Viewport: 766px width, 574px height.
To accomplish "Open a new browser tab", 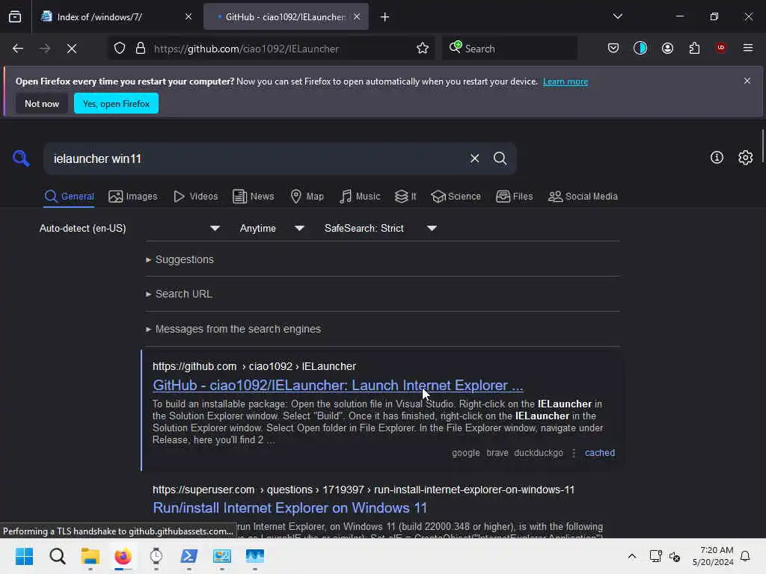I will [385, 17].
